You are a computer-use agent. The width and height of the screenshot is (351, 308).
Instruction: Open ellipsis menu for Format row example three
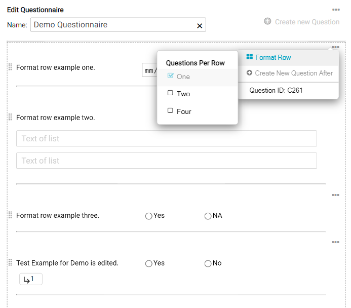[x=335, y=195]
